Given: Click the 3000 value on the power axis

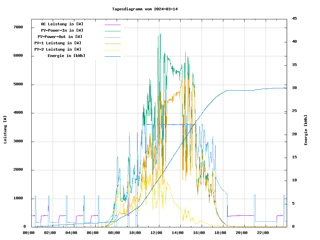Looking at the screenshot, I should click(18, 142).
